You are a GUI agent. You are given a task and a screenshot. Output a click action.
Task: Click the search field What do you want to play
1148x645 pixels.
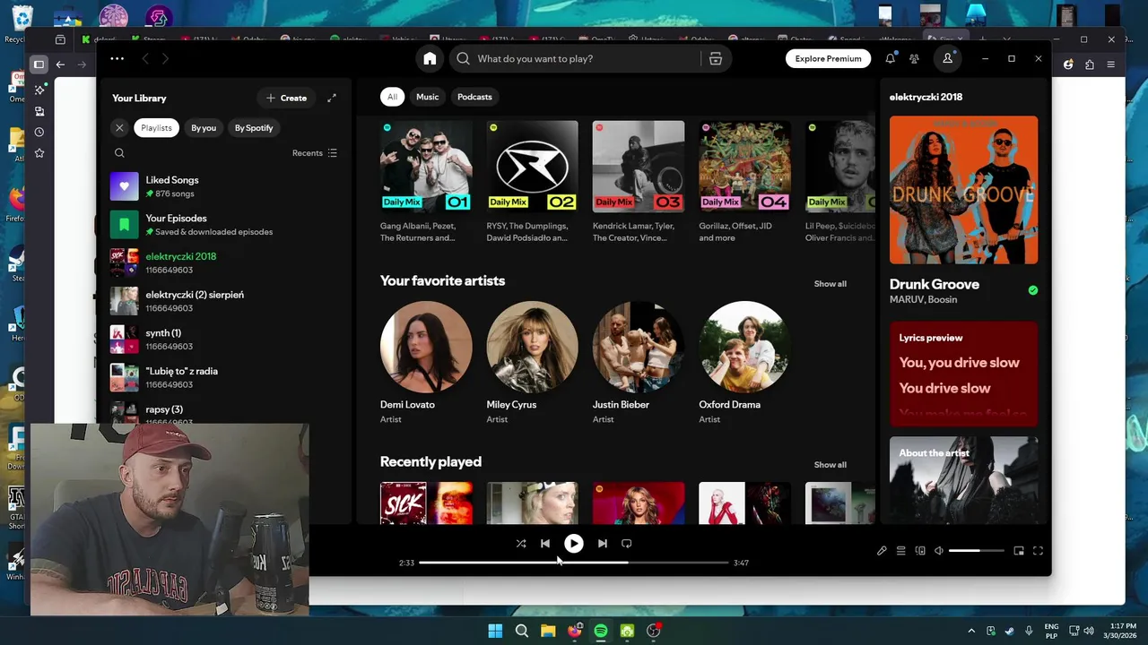coord(588,58)
